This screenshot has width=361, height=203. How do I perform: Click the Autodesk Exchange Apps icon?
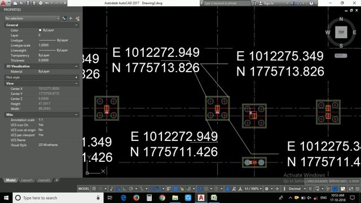coord(293,3)
